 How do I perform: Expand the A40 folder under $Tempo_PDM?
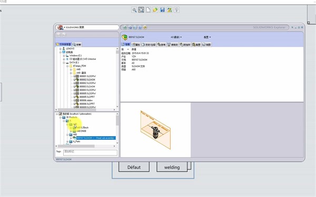tap(71, 69)
